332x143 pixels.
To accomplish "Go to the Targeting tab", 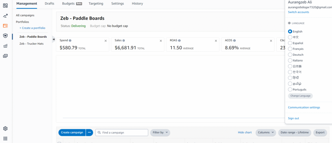I will (96, 4).
